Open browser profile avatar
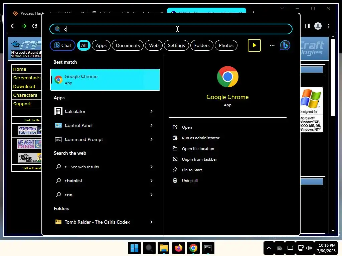 tap(318, 26)
